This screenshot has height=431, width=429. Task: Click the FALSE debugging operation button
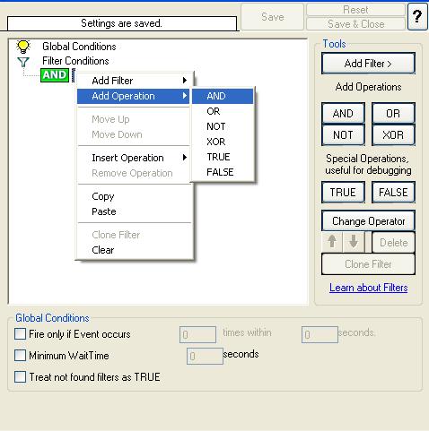[393, 192]
